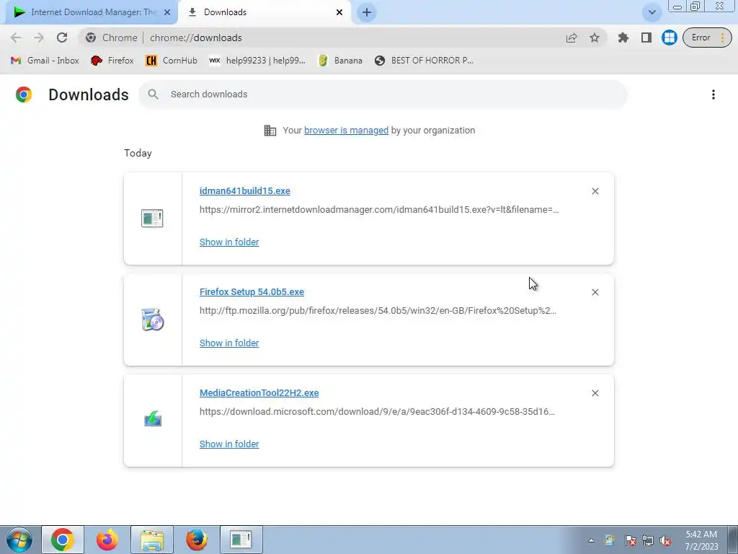Open the Extensions puzzle icon

click(623, 38)
